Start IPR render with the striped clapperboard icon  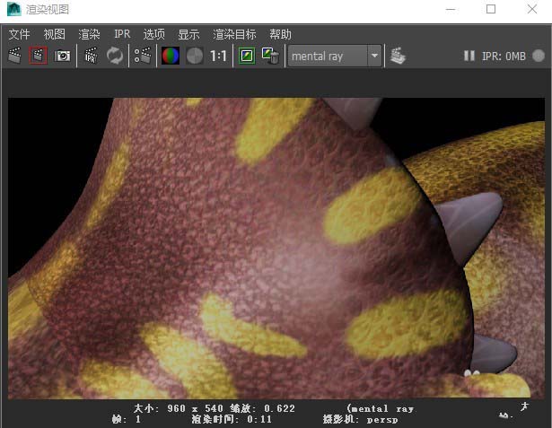[92, 56]
